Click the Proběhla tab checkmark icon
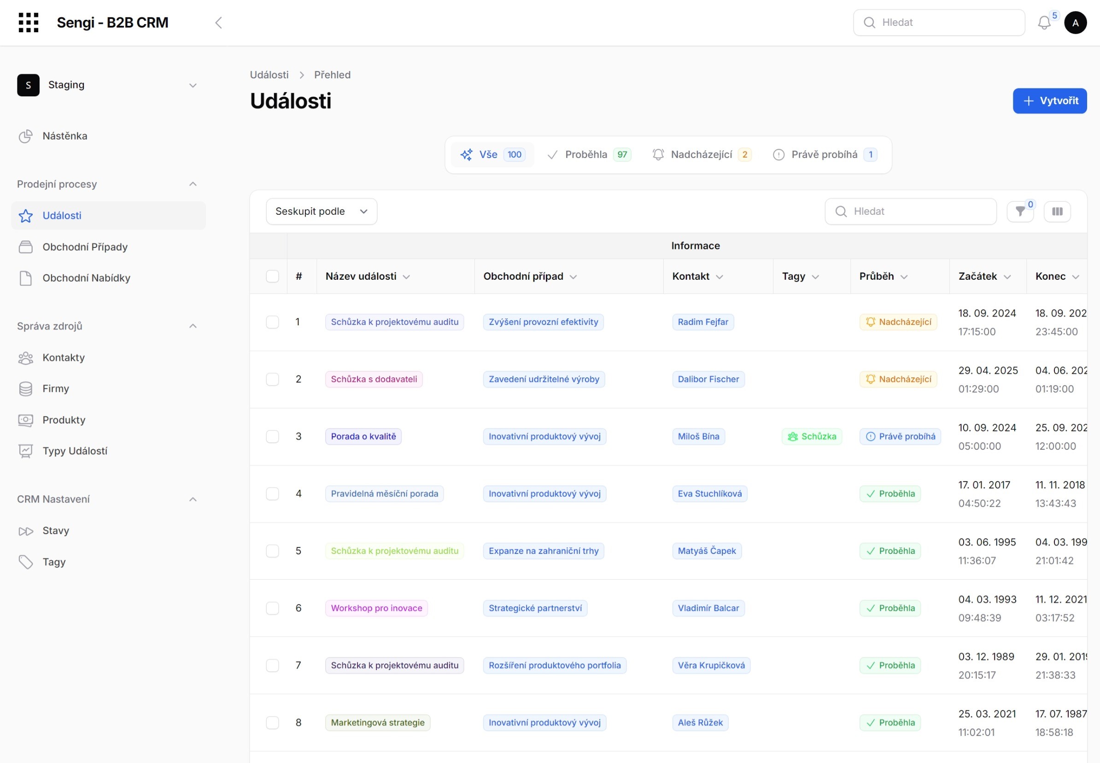 (552, 154)
